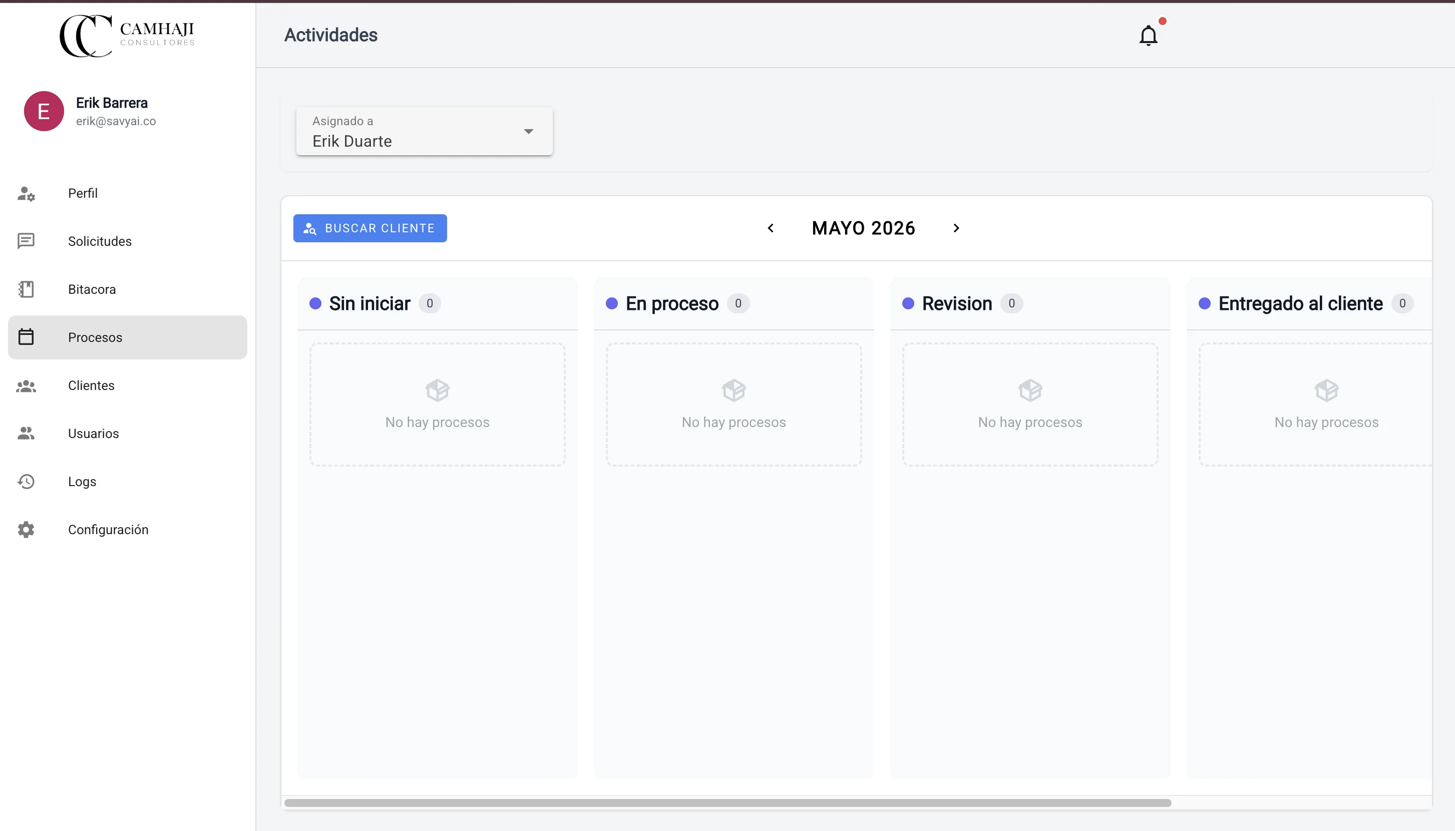Click 'No hay procesos' in Sin iniciar column
The image size is (1455, 831).
tap(437, 423)
